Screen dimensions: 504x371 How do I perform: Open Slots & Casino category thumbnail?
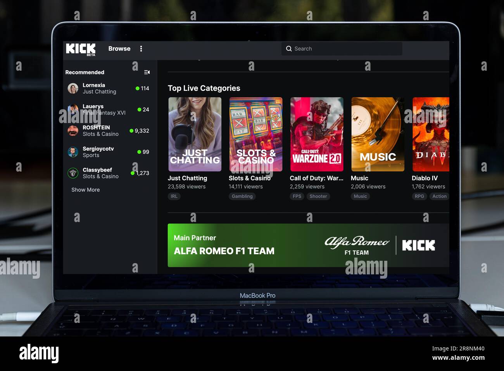coord(256,134)
